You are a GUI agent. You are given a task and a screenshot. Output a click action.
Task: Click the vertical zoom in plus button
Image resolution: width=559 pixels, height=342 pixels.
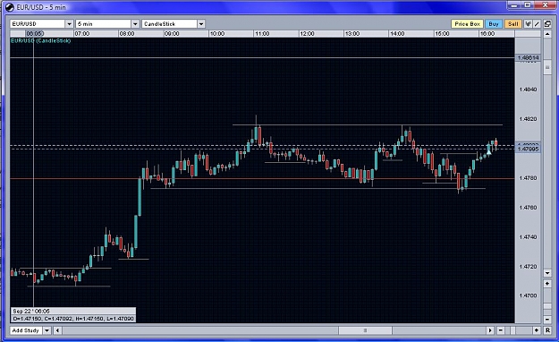pos(547,284)
